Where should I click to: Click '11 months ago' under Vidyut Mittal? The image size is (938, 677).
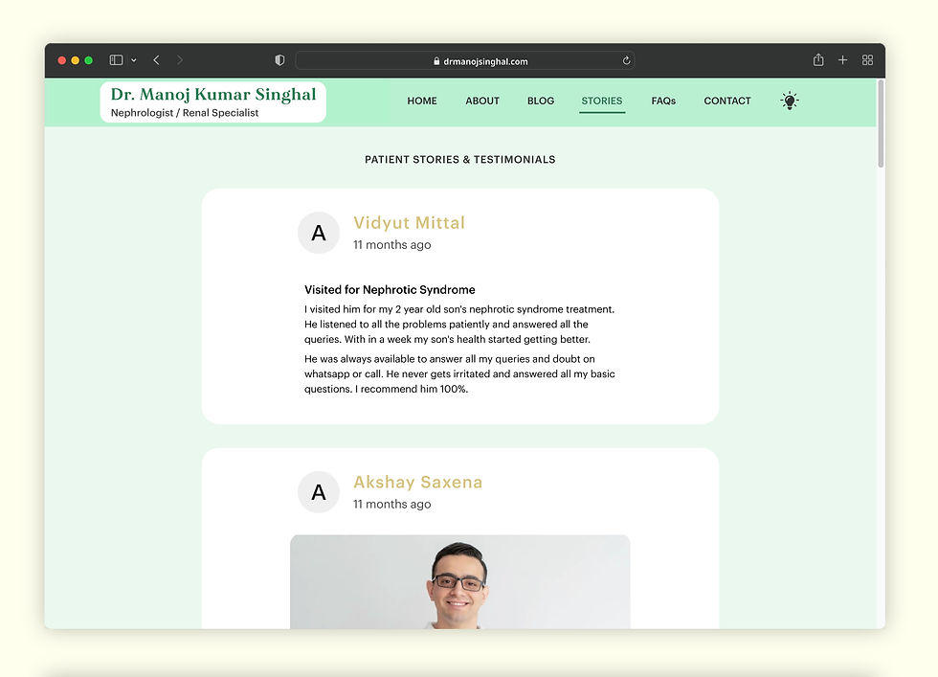click(x=391, y=245)
